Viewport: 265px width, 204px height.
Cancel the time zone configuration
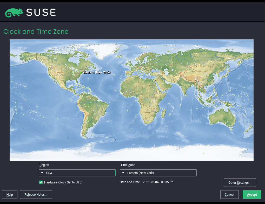[229, 195]
